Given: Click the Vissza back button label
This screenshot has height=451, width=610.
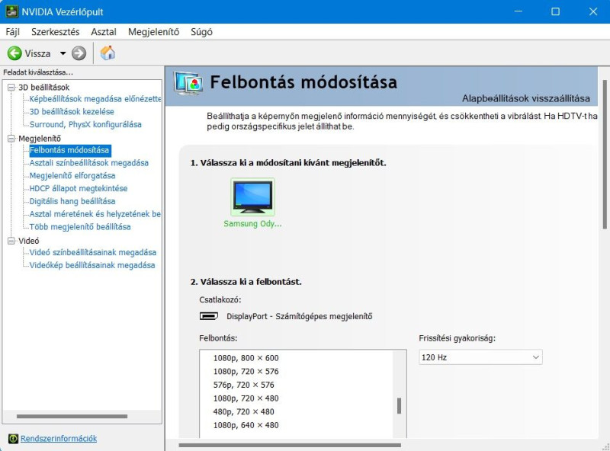Looking at the screenshot, I should pos(37,53).
